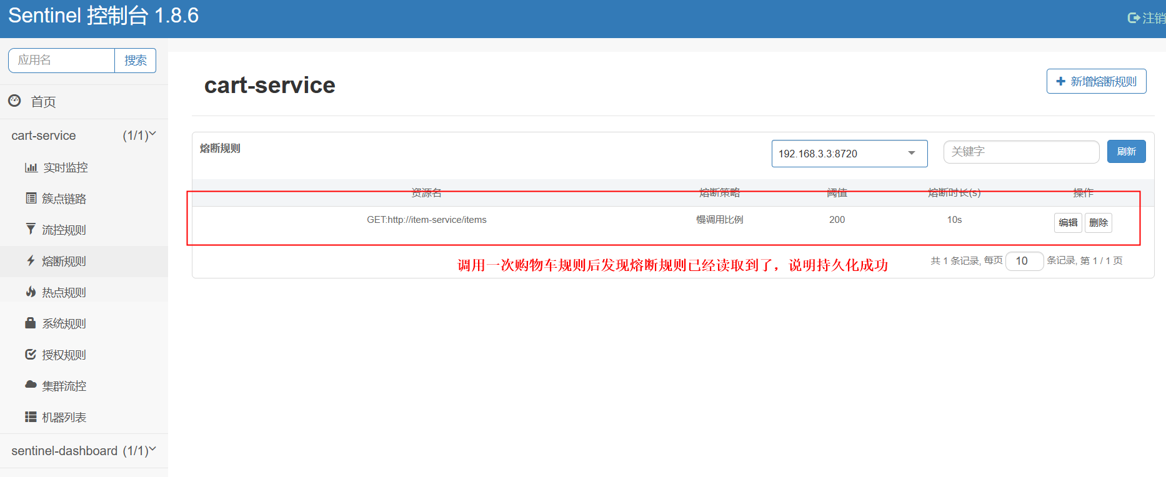Delete the item-service rule via 删除
The height and width of the screenshot is (477, 1166).
pos(1098,223)
